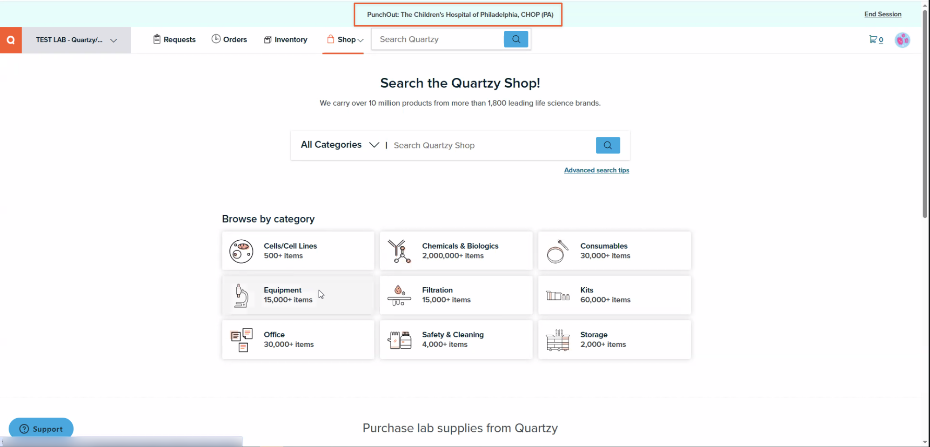
Task: Open the All Categories dropdown
Action: click(340, 145)
